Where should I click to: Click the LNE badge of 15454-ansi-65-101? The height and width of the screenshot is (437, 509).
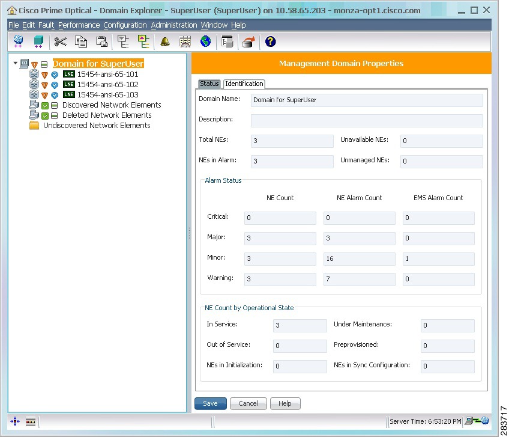[69, 74]
